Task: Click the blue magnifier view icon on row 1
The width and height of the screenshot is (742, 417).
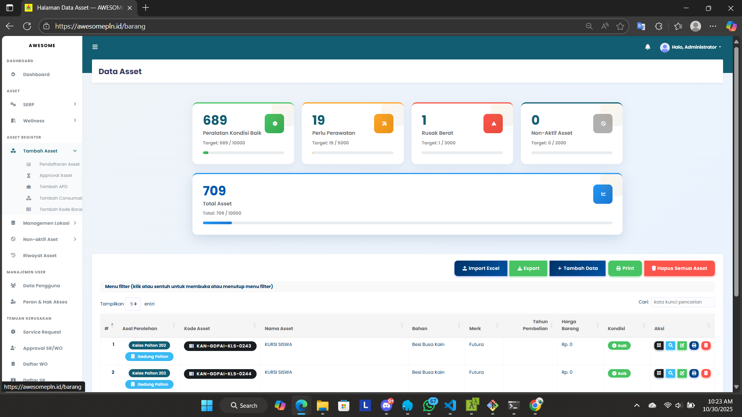Action: (671, 346)
